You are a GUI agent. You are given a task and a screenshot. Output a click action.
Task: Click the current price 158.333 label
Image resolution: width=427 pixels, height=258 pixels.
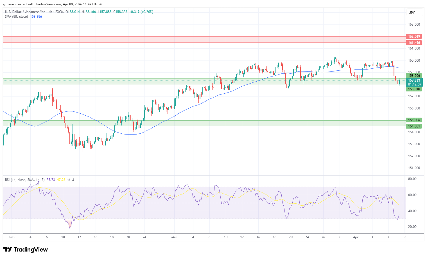click(x=414, y=80)
